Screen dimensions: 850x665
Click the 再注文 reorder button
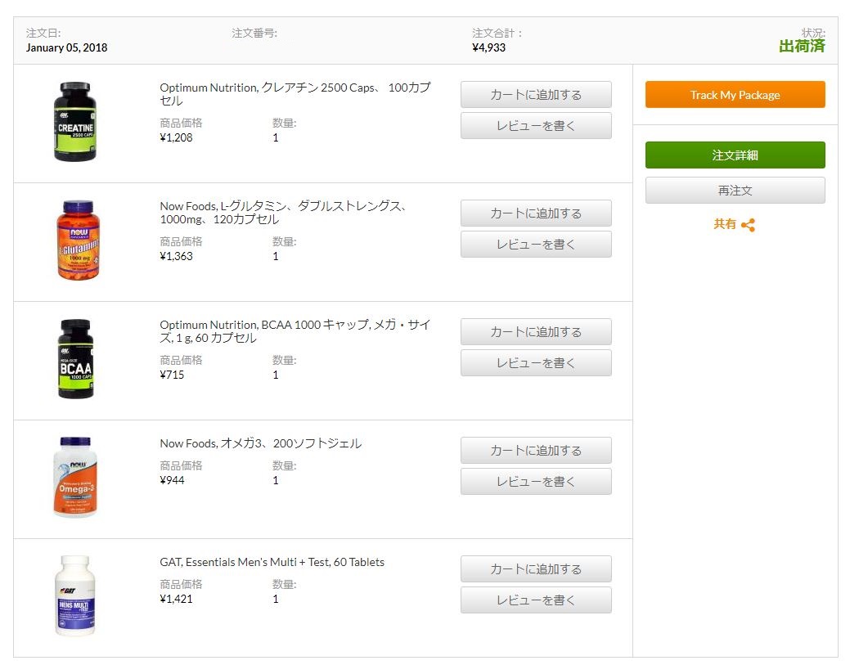[x=735, y=191]
